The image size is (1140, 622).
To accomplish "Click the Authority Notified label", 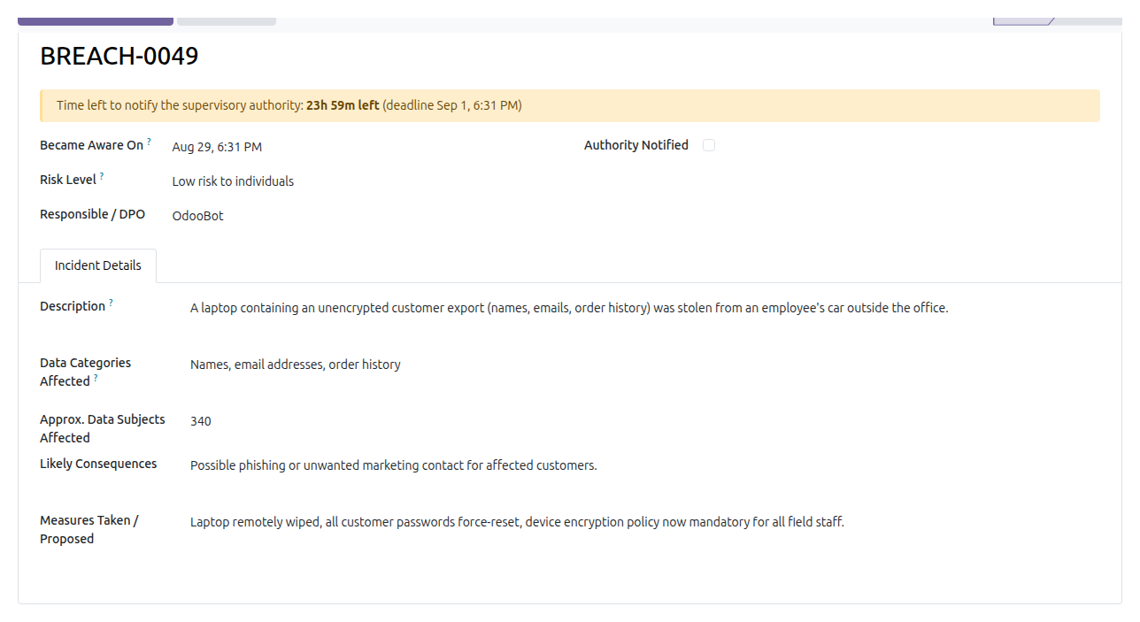I will tap(636, 145).
